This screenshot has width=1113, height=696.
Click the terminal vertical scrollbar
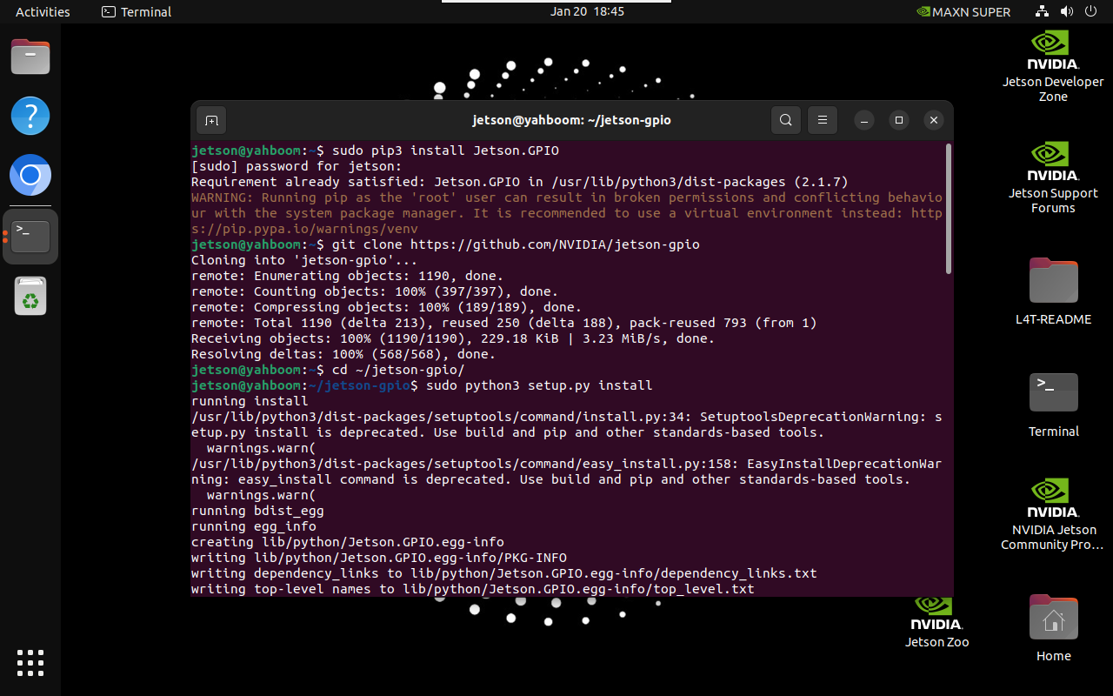(948, 209)
